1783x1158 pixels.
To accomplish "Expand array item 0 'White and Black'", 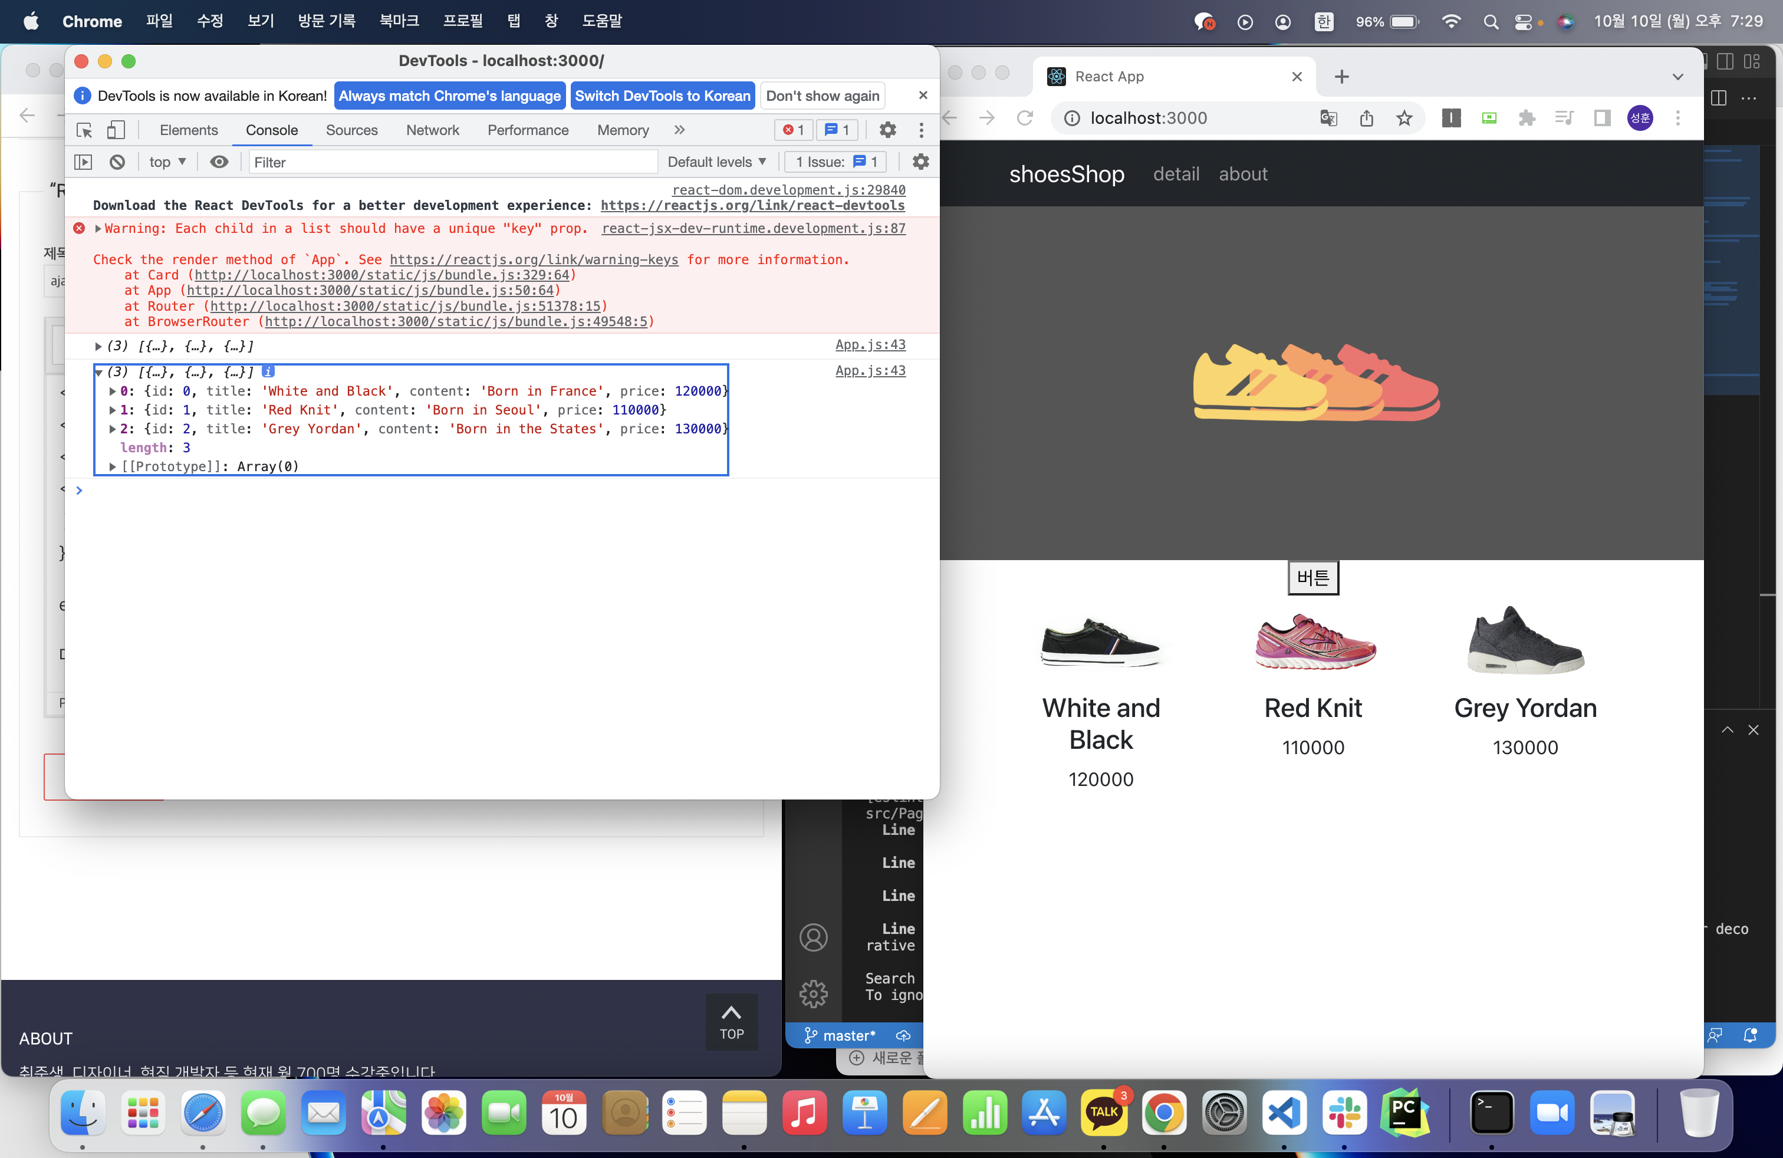I will (113, 391).
